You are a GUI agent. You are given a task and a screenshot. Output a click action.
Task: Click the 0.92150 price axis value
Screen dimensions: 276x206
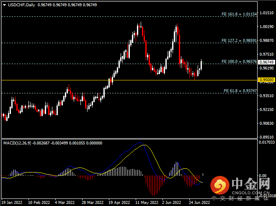266,109
